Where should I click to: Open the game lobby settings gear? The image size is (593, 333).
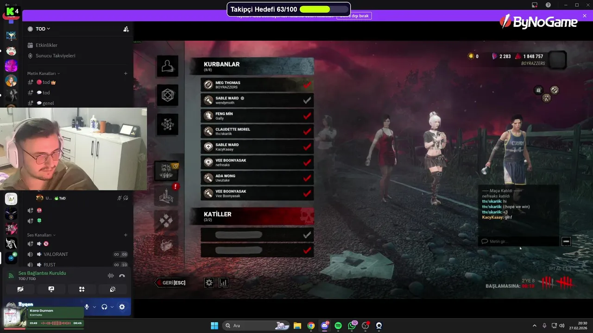coord(209,283)
